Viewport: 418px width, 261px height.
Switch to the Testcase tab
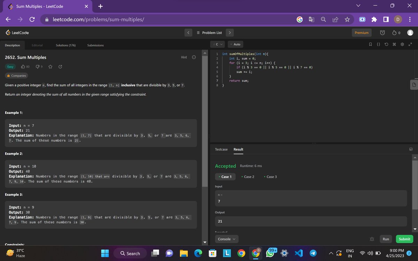(221, 149)
